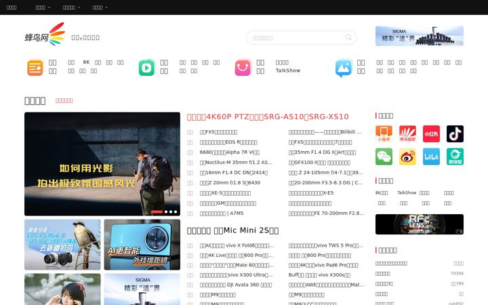Expand the first dropdown in top bar

(43, 7)
